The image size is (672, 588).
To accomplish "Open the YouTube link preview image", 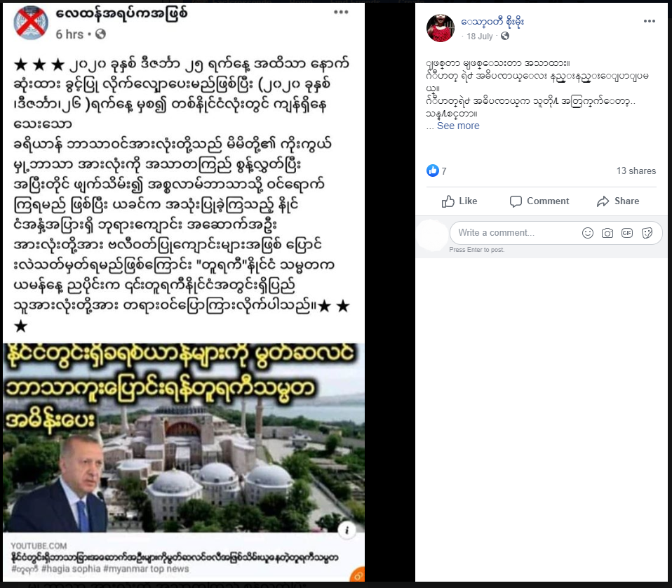I will pos(184,438).
